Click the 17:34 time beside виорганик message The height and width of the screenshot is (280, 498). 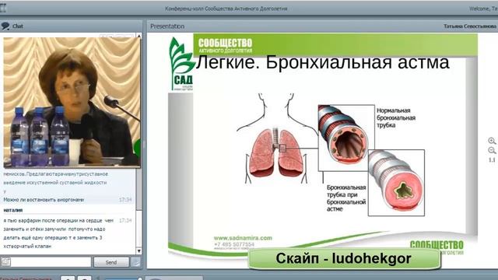click(x=125, y=200)
